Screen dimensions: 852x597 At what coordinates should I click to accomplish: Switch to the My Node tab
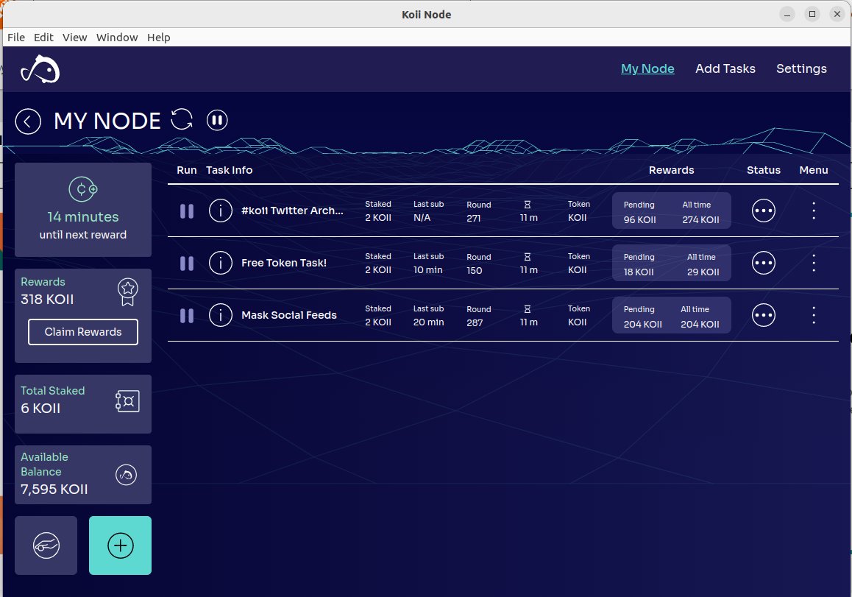(647, 68)
